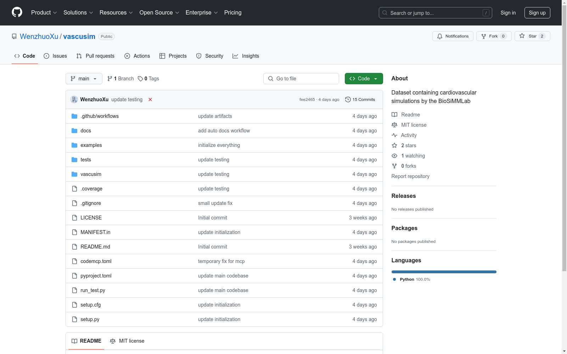Click the file icon beside setup.py
The width and height of the screenshot is (567, 354).
coord(74,319)
